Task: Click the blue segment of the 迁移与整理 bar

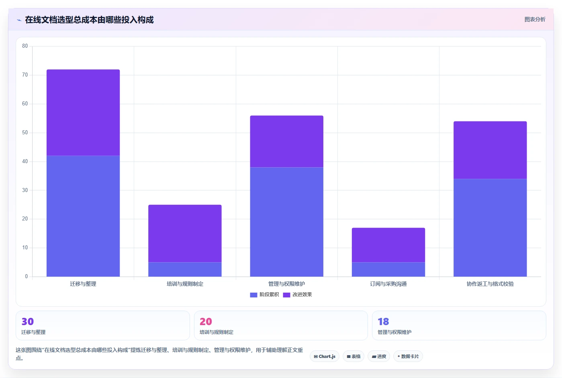Action: click(x=83, y=216)
